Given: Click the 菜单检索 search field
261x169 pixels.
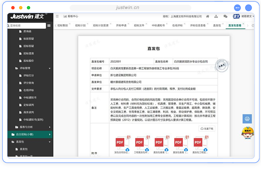Looking at the screenshot, I should tap(26, 25).
